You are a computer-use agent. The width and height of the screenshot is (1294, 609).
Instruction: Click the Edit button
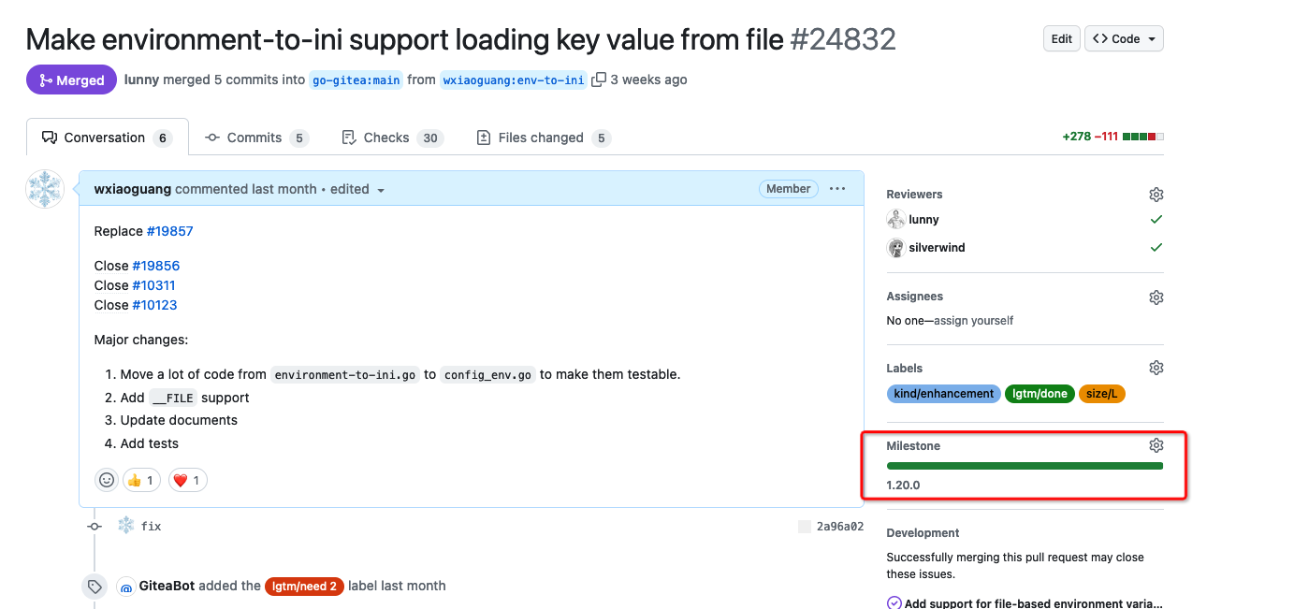(x=1061, y=38)
